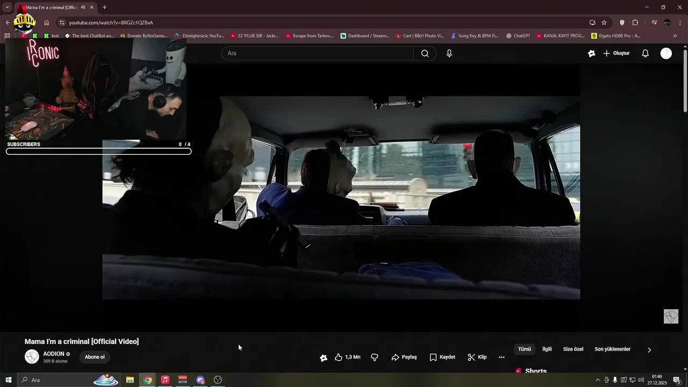Viewport: 688px width, 387px height.
Task: Show hidden tray icons chevron
Action: point(598,380)
